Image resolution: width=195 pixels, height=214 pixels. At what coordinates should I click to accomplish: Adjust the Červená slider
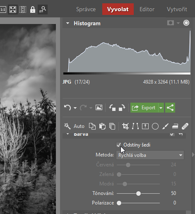(128, 165)
